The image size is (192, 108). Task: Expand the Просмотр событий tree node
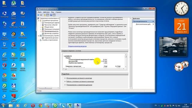[41, 25]
